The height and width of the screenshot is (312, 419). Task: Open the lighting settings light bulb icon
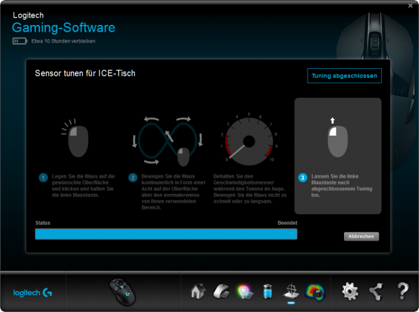click(x=244, y=292)
